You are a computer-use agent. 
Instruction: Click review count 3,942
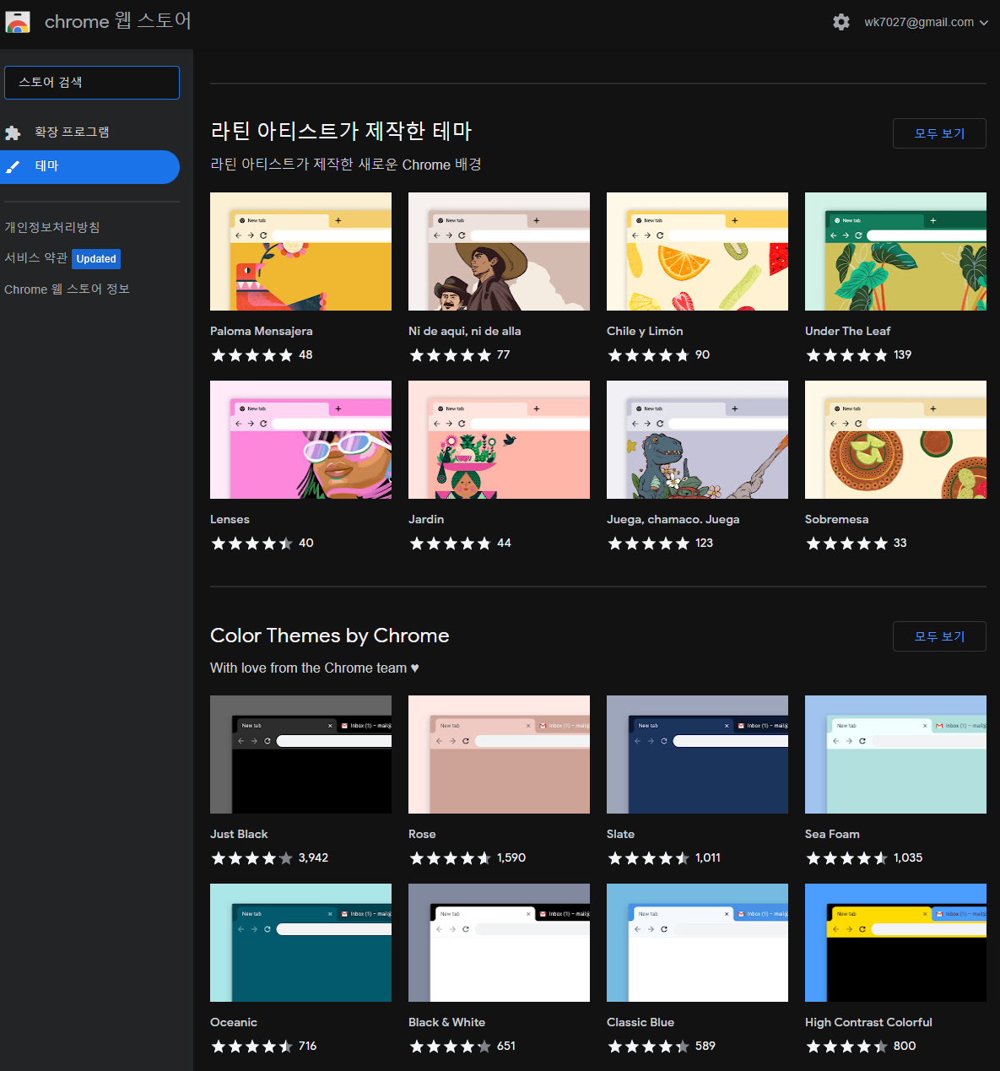(313, 857)
